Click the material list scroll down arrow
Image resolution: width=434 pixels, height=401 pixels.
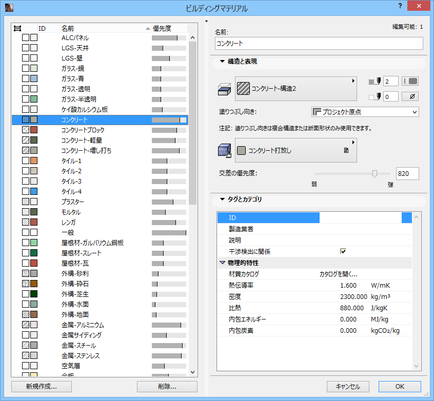click(193, 372)
